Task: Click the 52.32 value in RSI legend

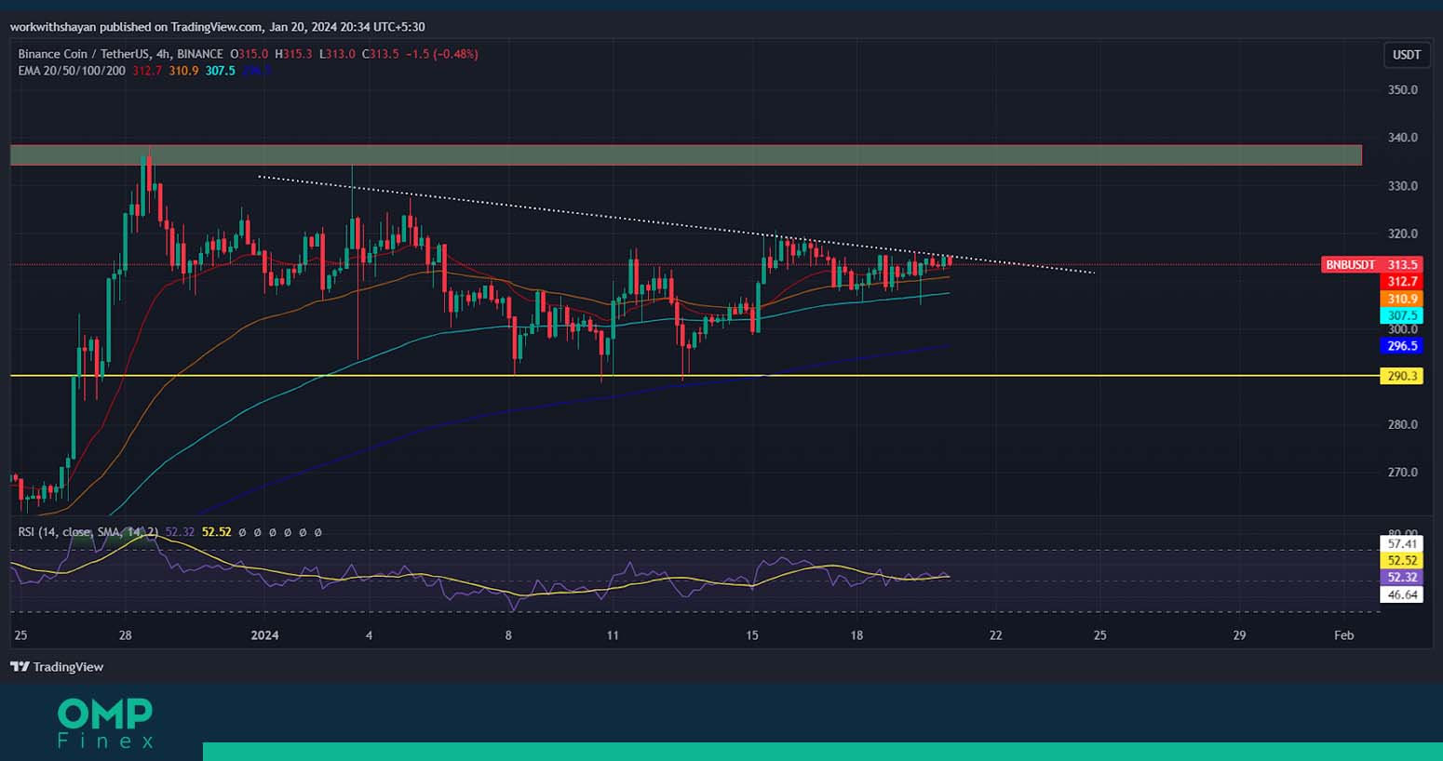Action: (x=180, y=532)
